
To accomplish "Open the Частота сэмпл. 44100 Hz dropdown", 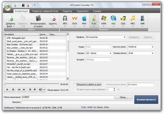I will click(141, 47).
